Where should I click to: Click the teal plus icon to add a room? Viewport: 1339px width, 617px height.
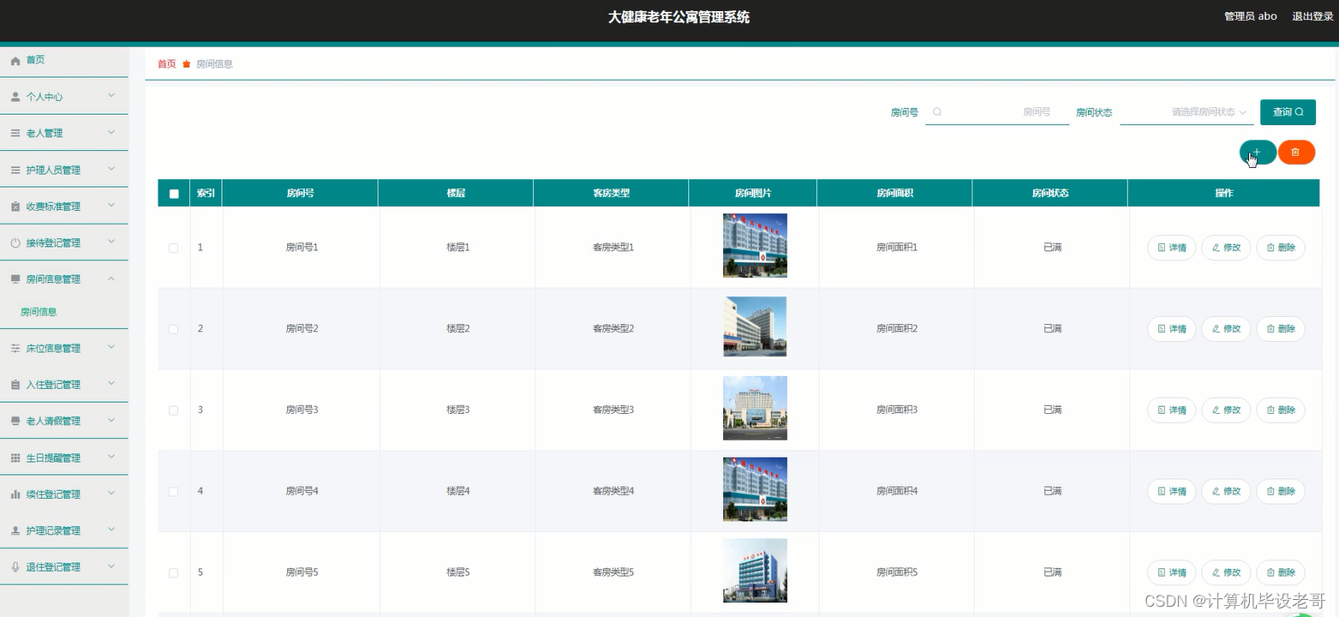[x=1255, y=152]
